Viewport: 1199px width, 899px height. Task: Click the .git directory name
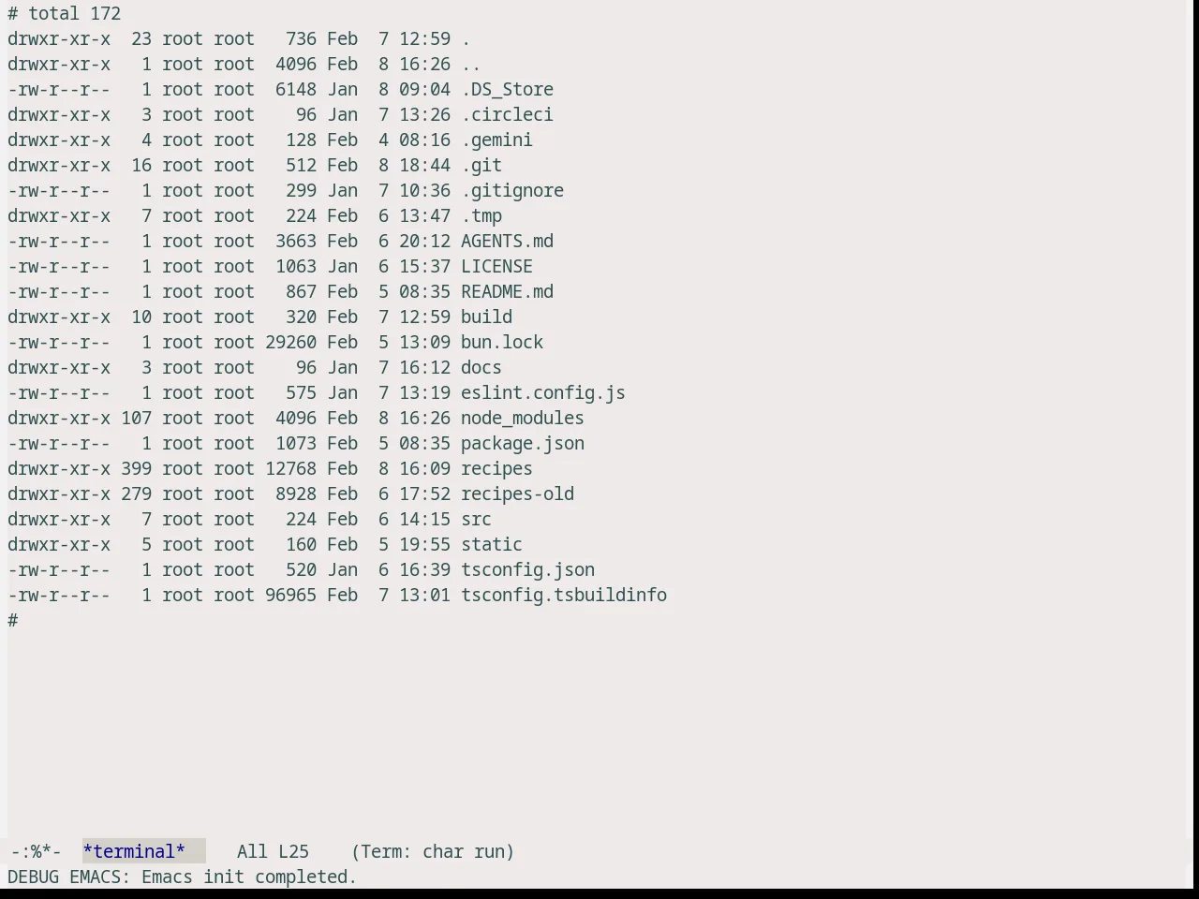pos(481,166)
